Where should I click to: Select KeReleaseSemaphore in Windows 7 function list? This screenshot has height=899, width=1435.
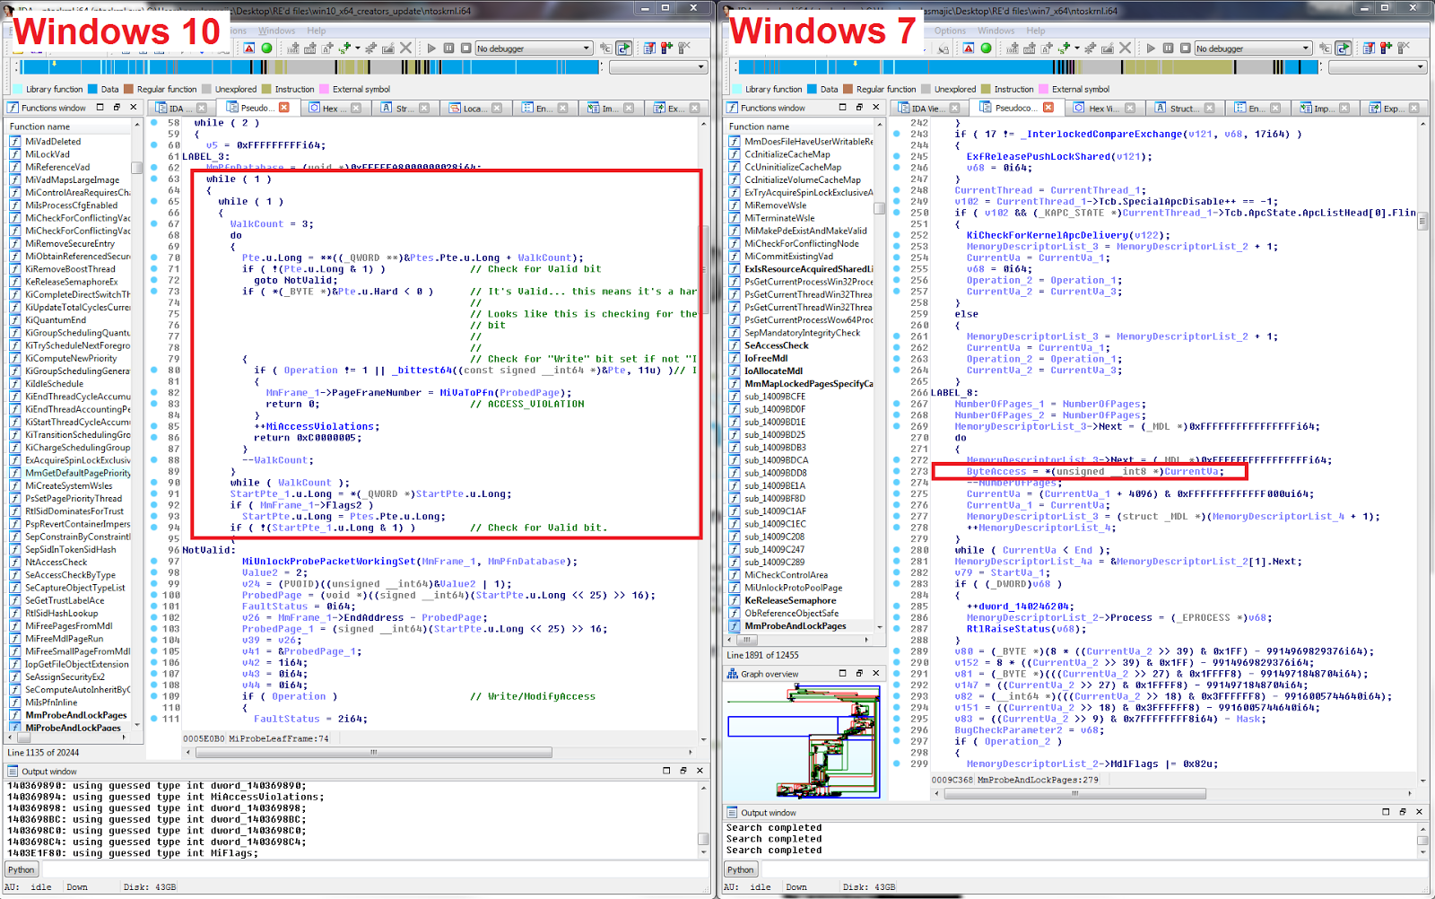(x=790, y=600)
